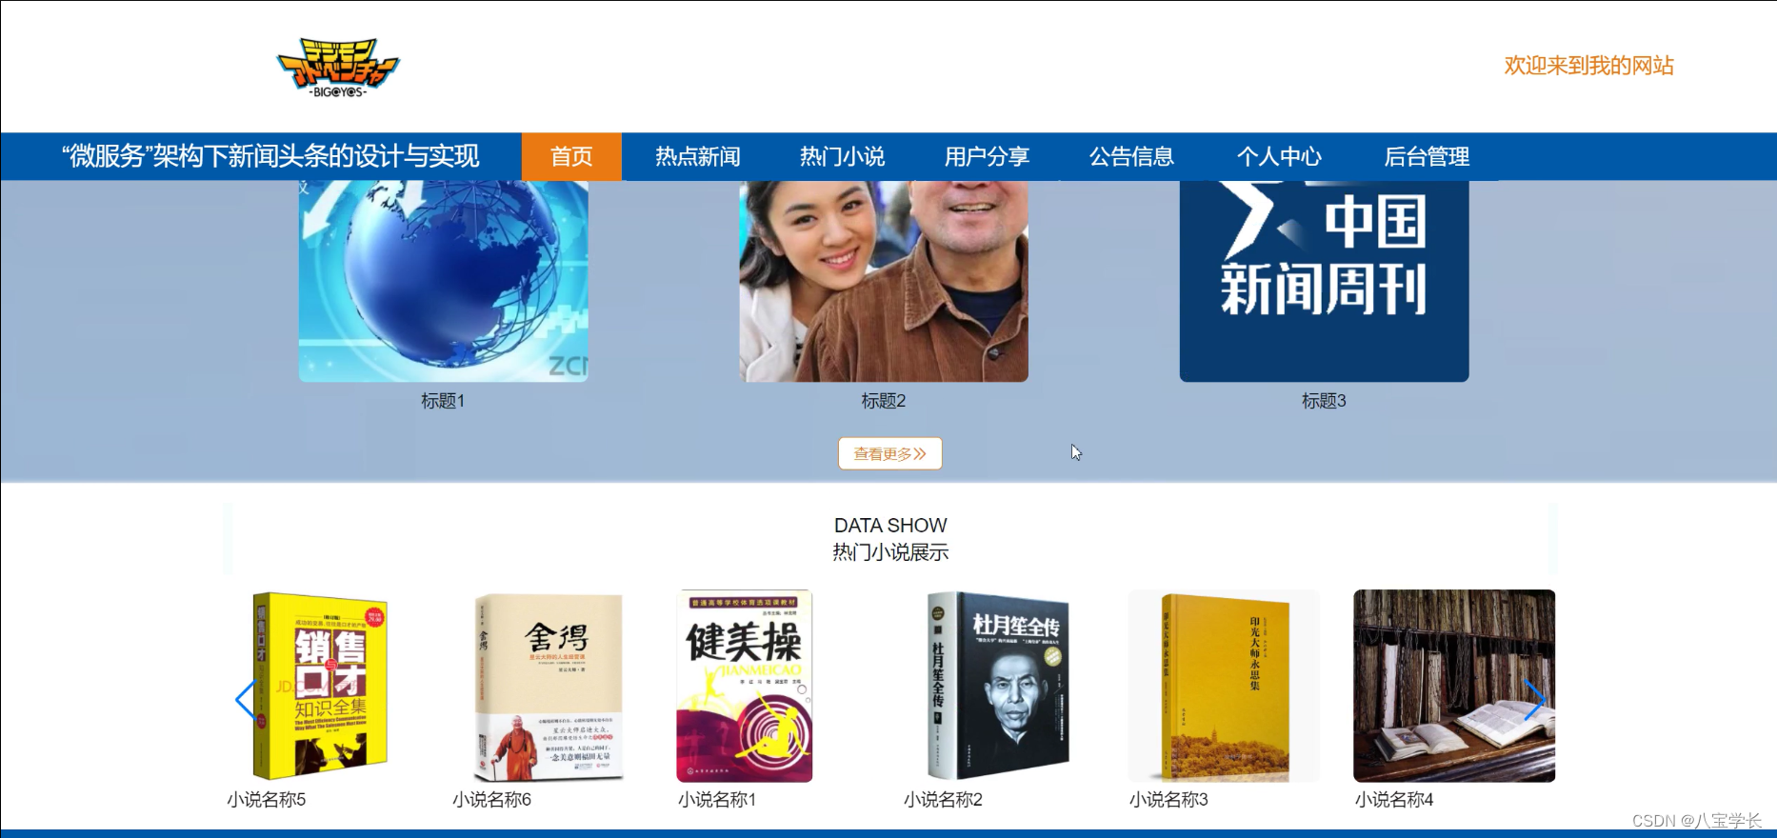The height and width of the screenshot is (838, 1777).
Task: Select 用户分享 in the navigation bar
Action: (988, 156)
